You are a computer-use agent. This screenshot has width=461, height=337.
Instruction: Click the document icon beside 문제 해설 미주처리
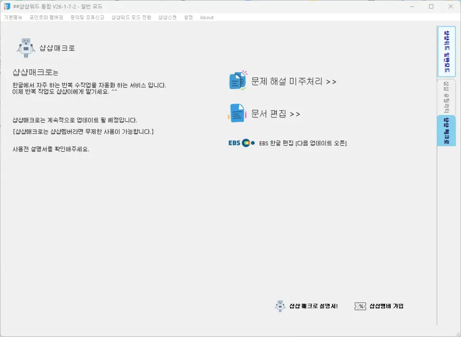237,81
